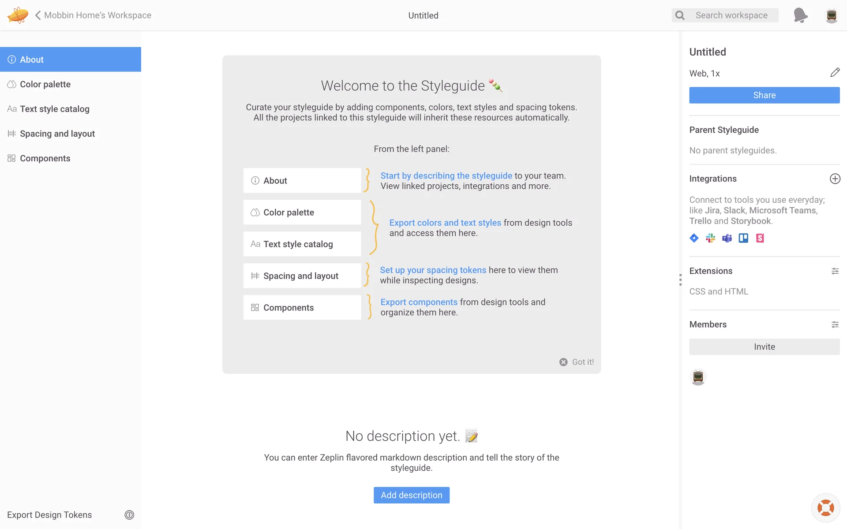Click the right panel resize handle dots

tap(680, 280)
